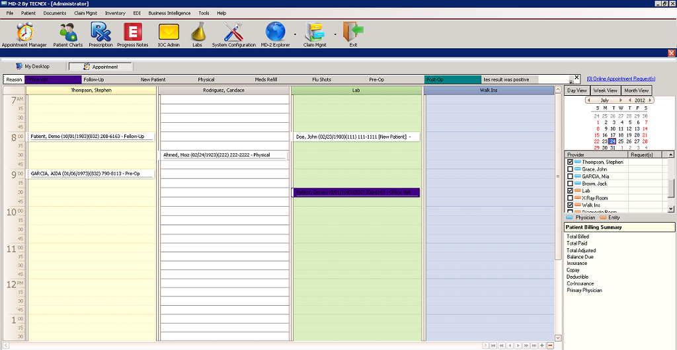Image resolution: width=677 pixels, height=350 pixels.
Task: Select Doe, John New Patient appointment
Action: tap(355, 137)
